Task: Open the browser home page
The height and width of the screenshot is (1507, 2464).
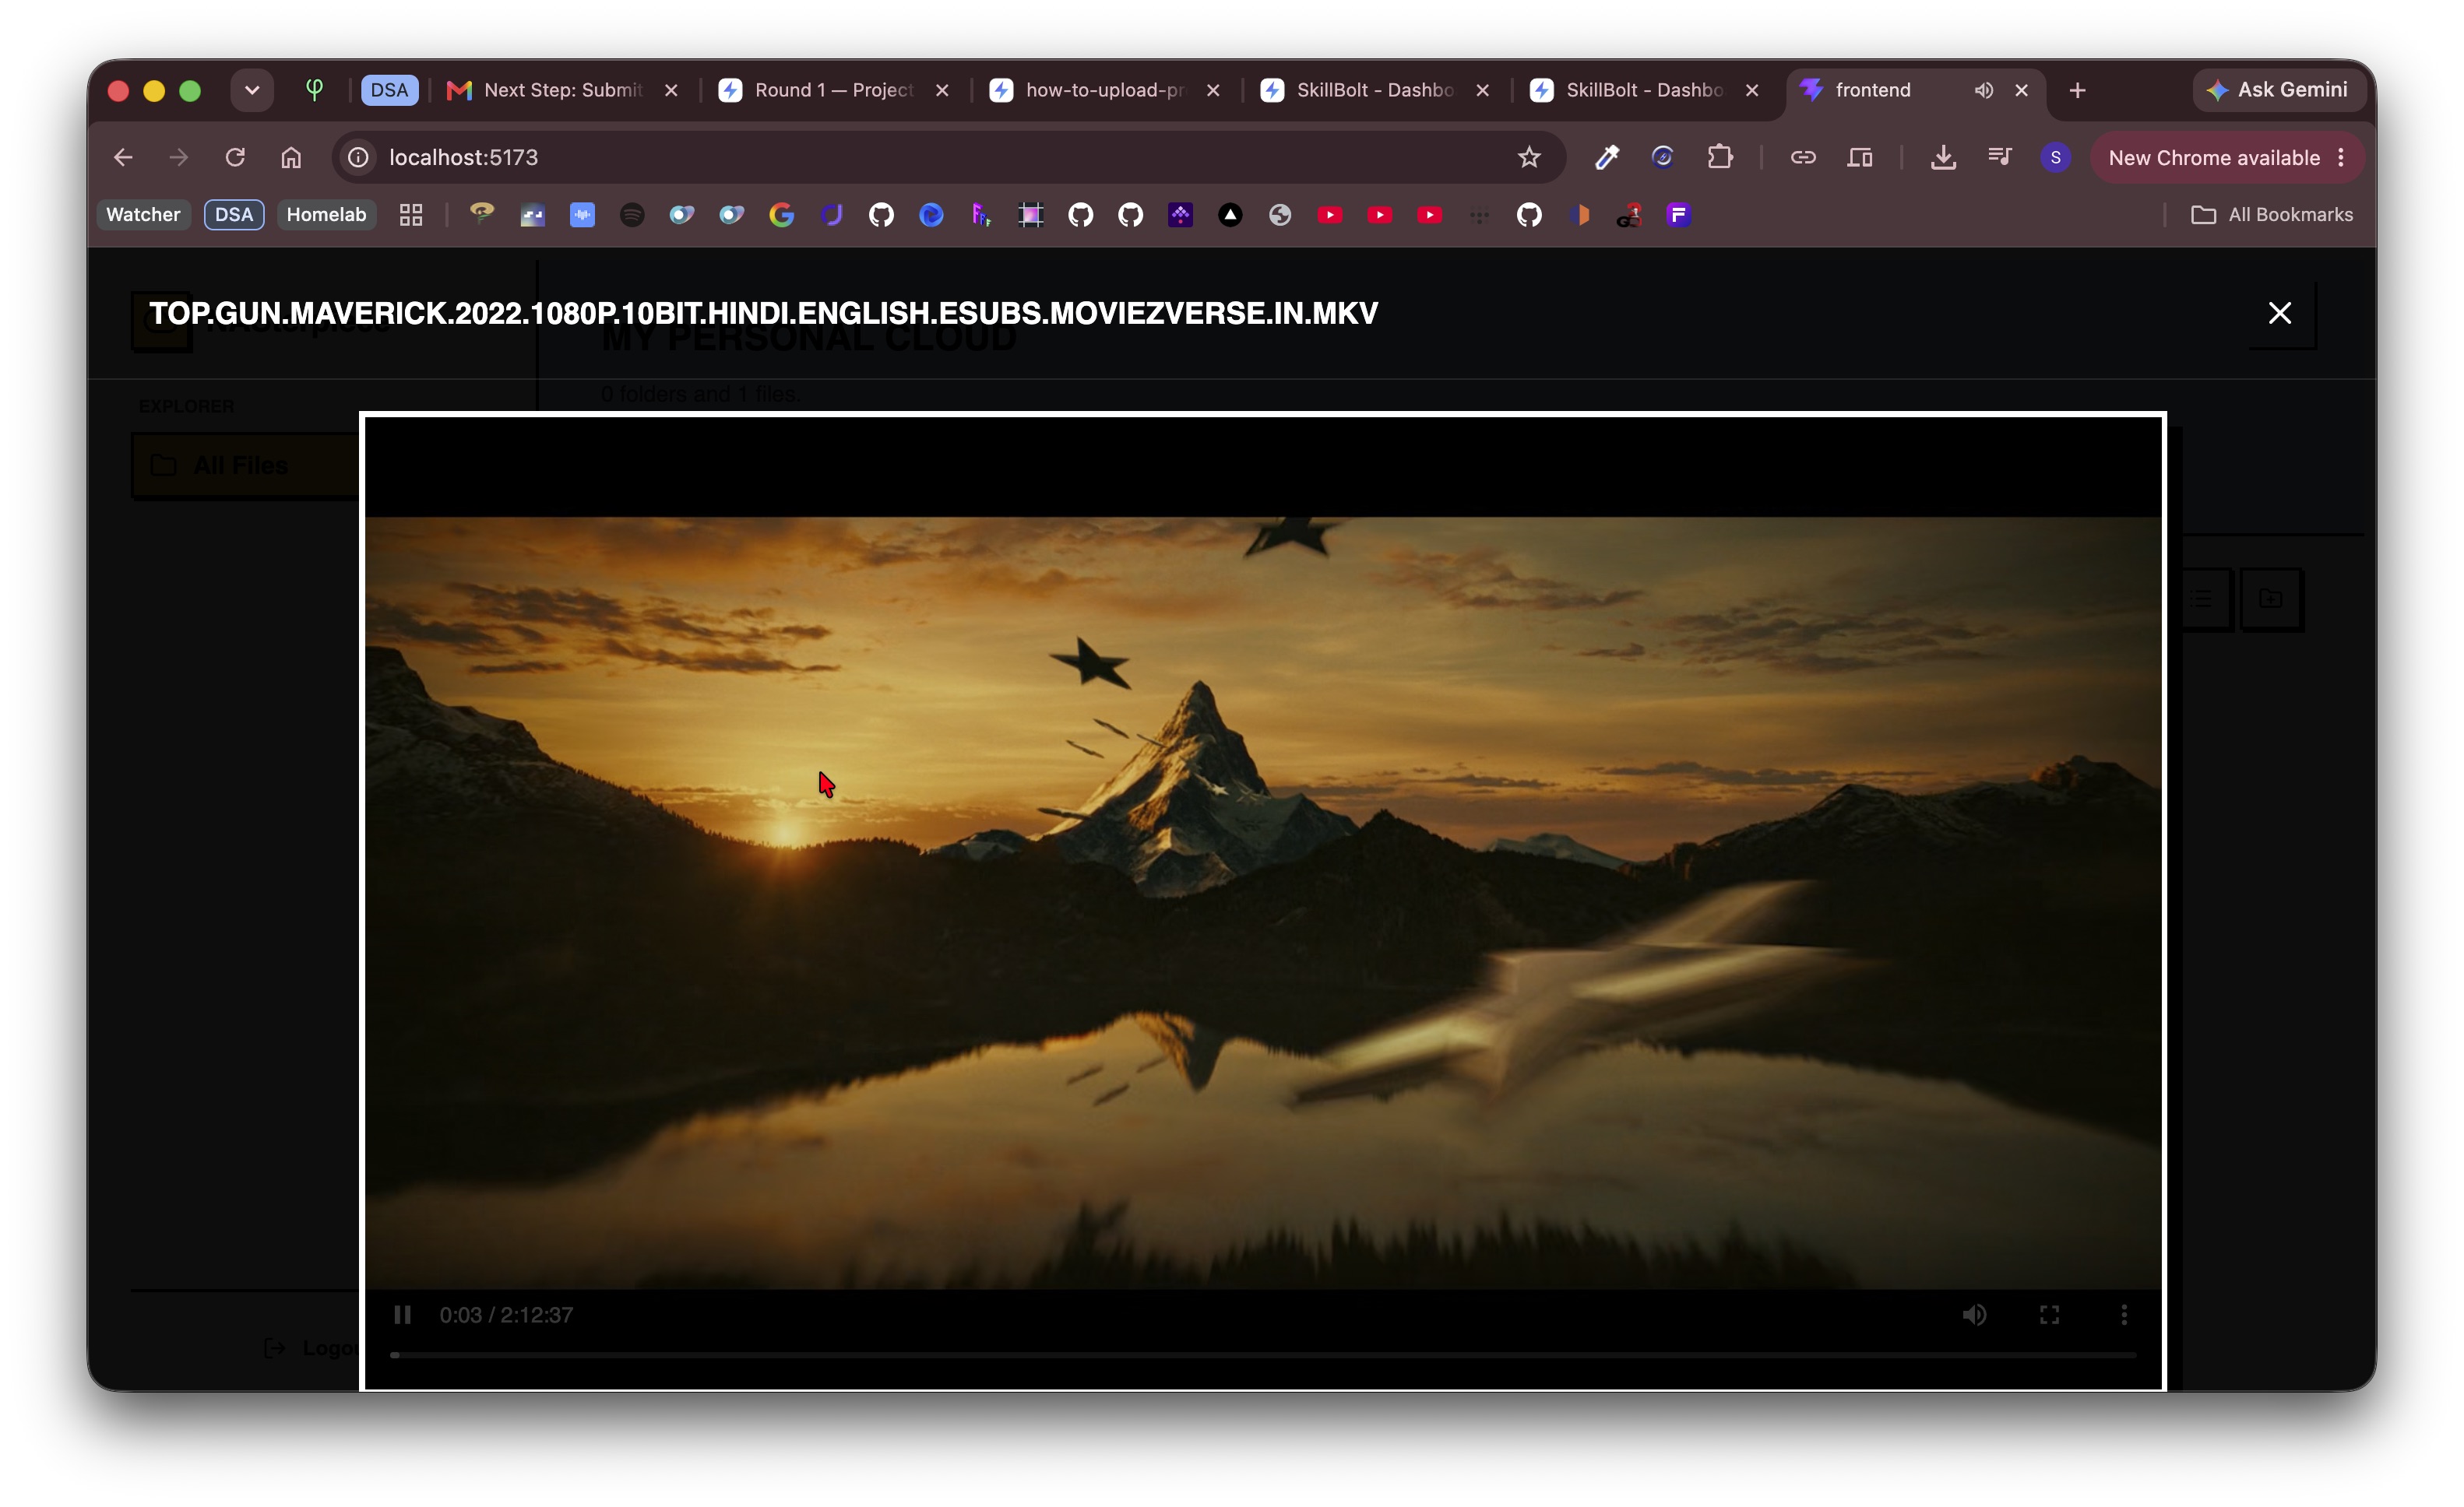Action: 291,157
